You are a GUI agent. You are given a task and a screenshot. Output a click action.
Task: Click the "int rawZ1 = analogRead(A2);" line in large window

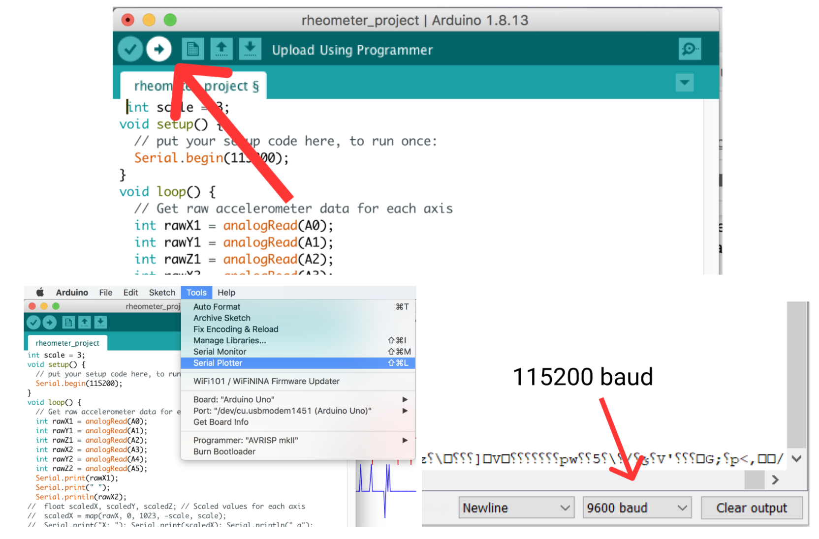click(234, 259)
